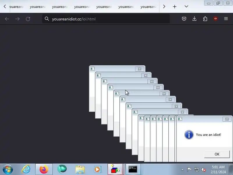Viewport: 233px width, 175px height.
Task: Open the uBlock Origin shield icon
Action: click(x=216, y=19)
